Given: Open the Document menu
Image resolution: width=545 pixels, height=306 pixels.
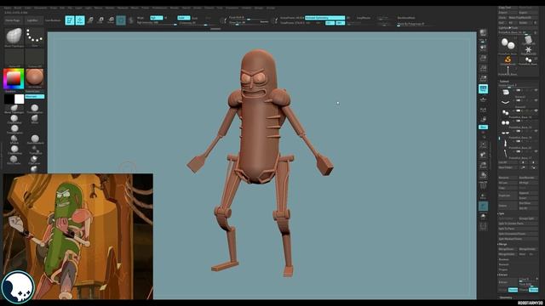Looking at the screenshot, I should [40, 8].
